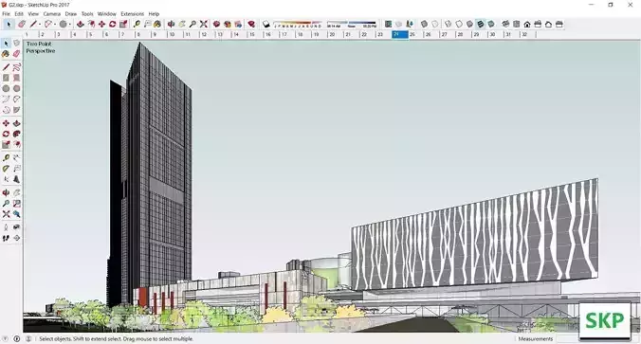The image size is (641, 344).
Task: Switch to scene tab 10
Action: pyautogui.click(x=175, y=35)
